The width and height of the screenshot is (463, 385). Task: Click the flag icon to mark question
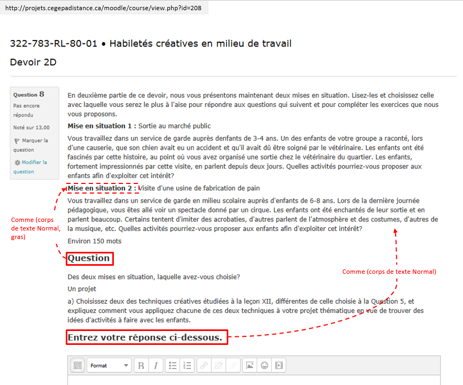[17, 141]
